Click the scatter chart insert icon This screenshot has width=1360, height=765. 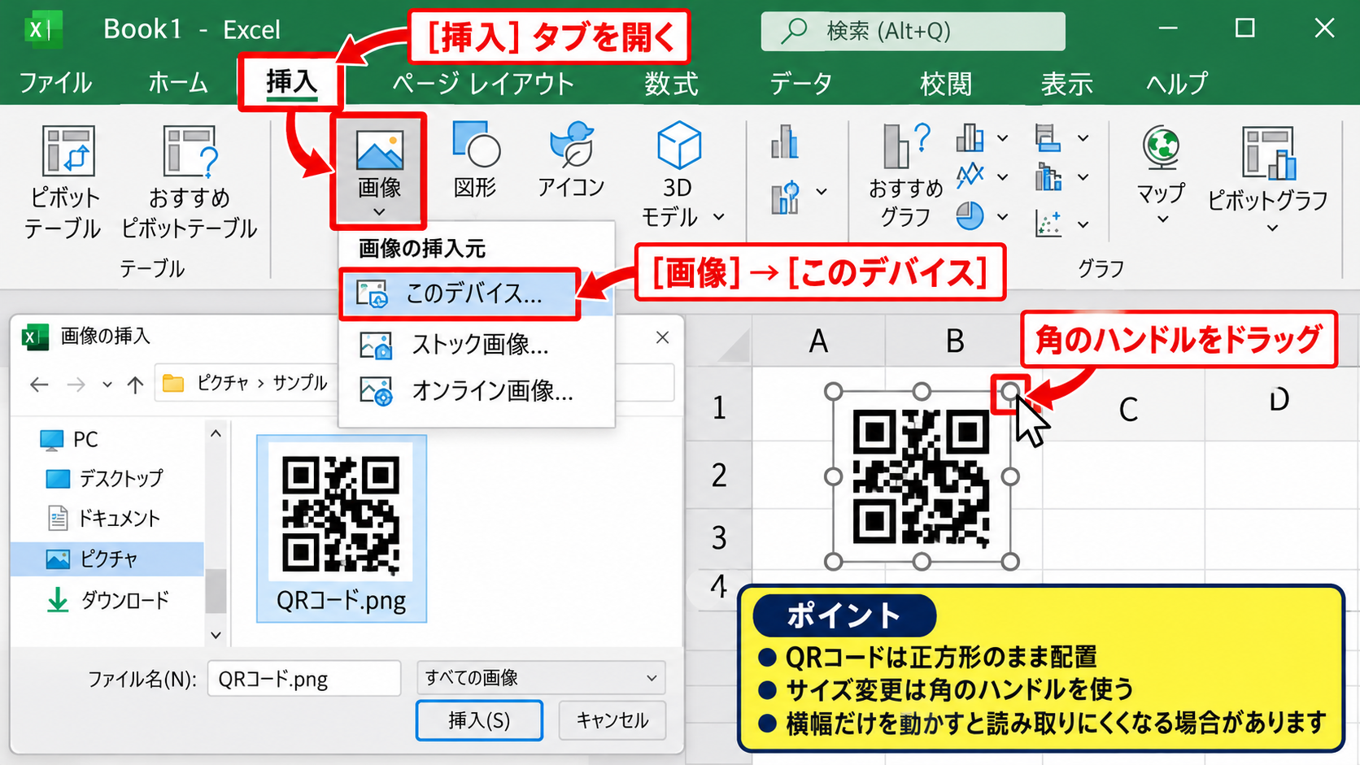(x=1048, y=223)
